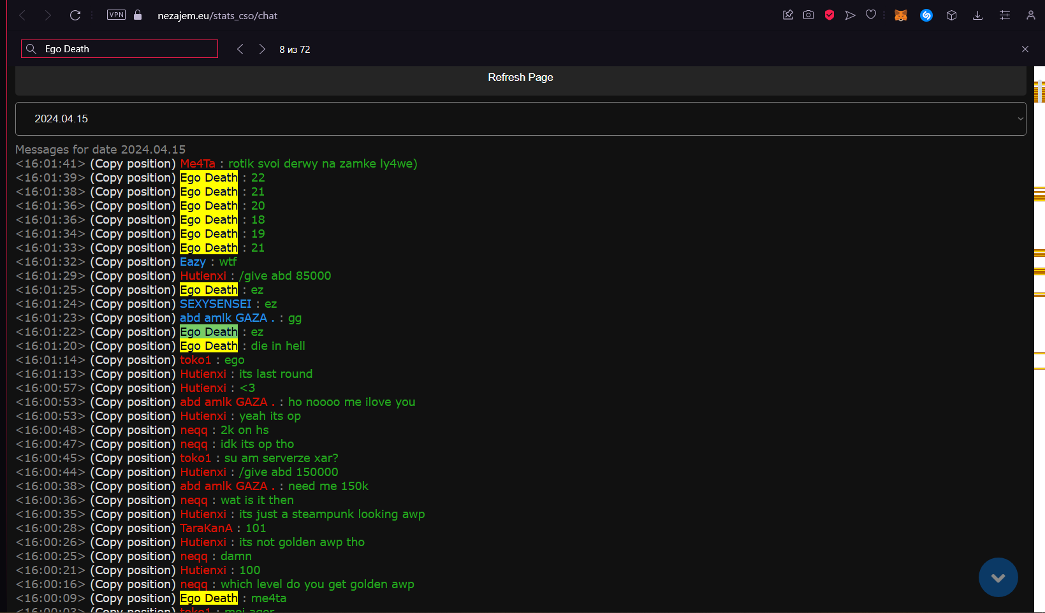Open the downloads arrow icon

point(977,15)
